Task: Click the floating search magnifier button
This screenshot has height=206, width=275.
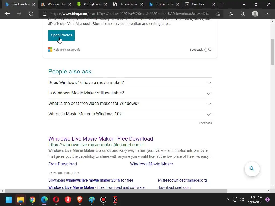Action: pos(252,169)
